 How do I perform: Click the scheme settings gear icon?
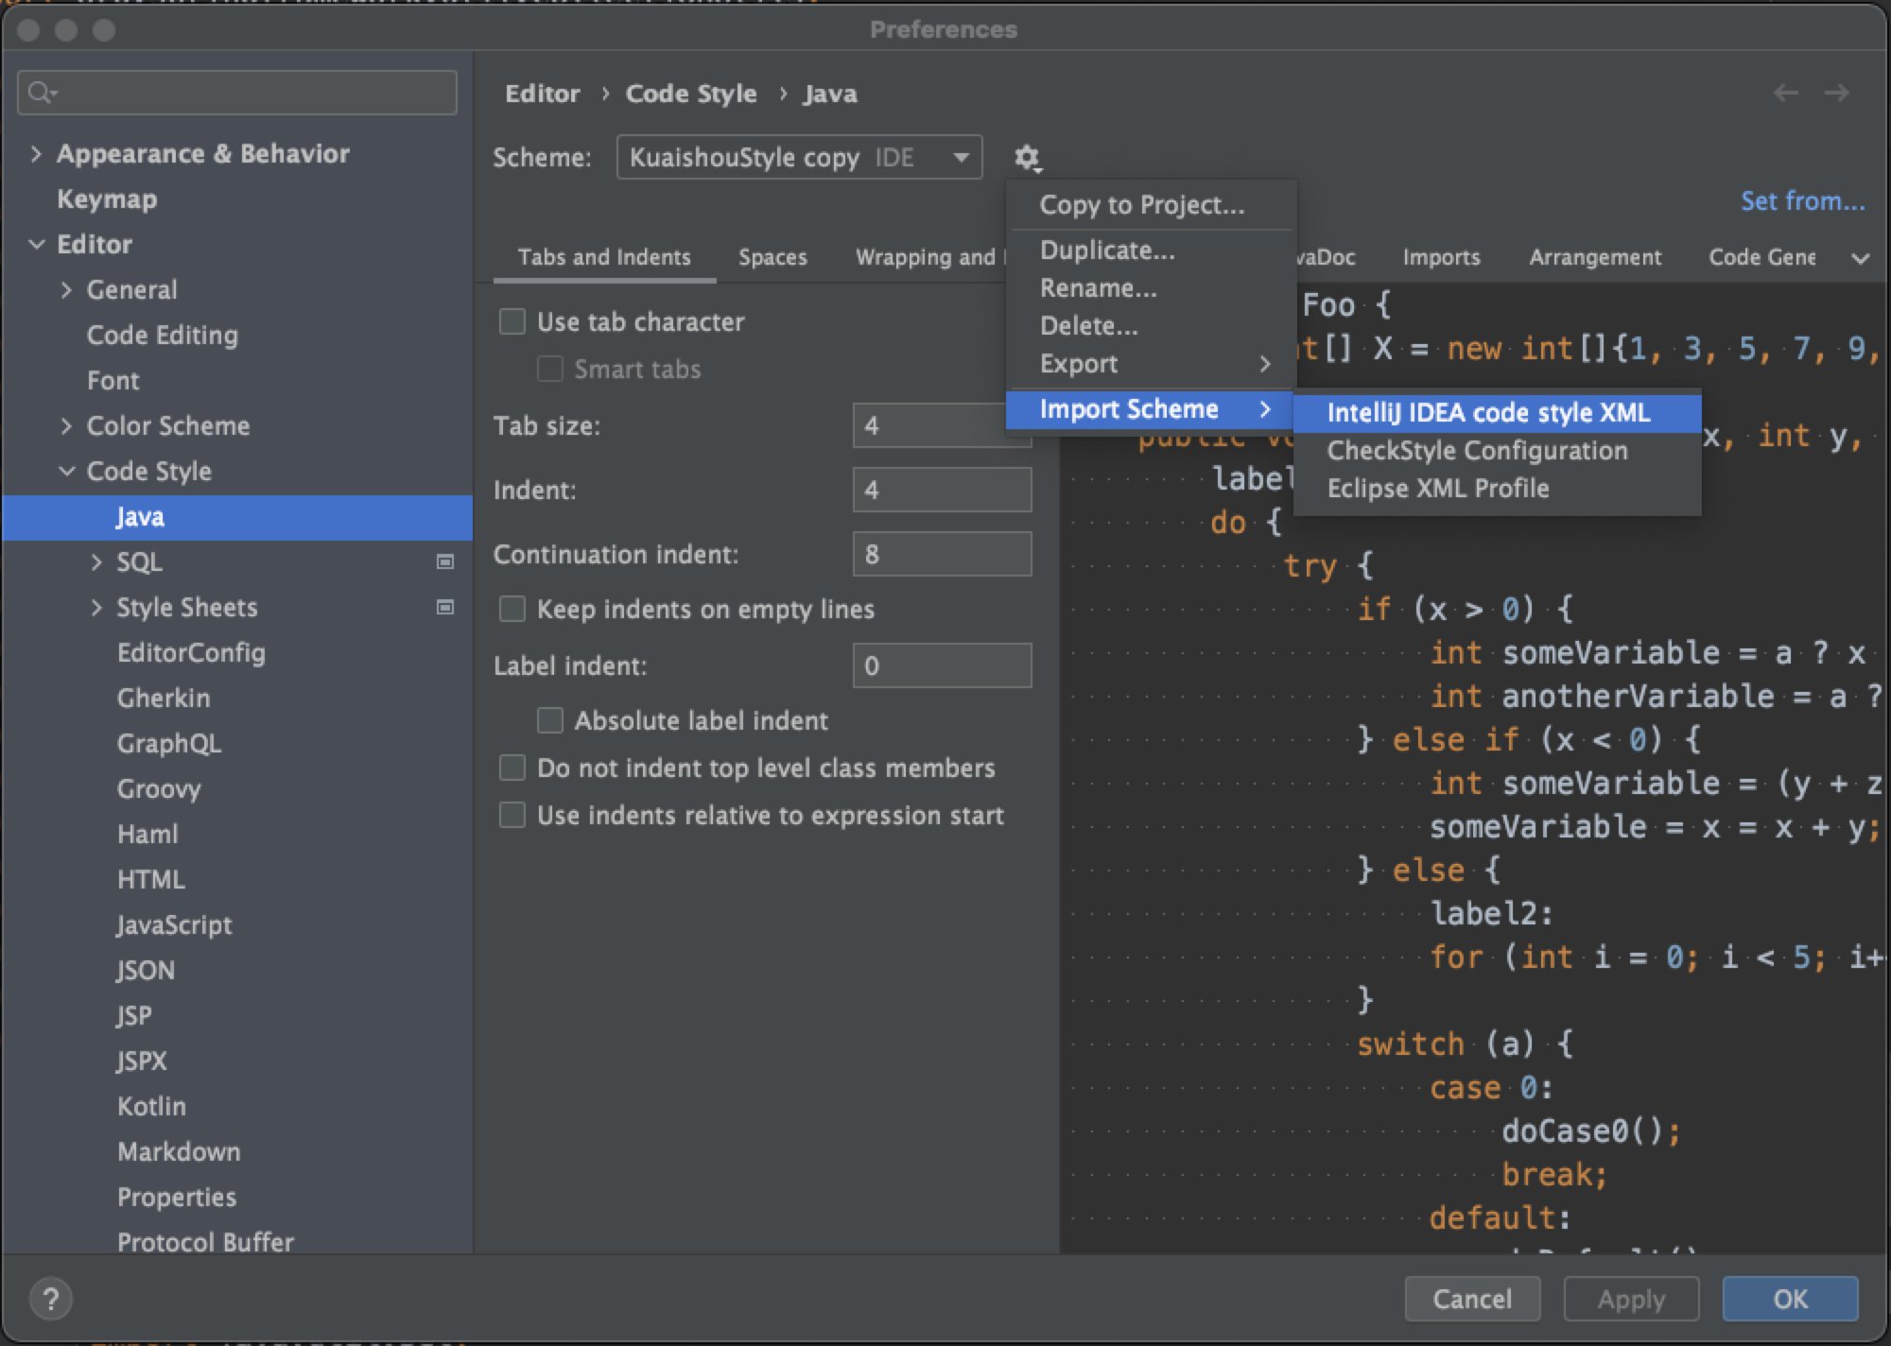(1027, 157)
